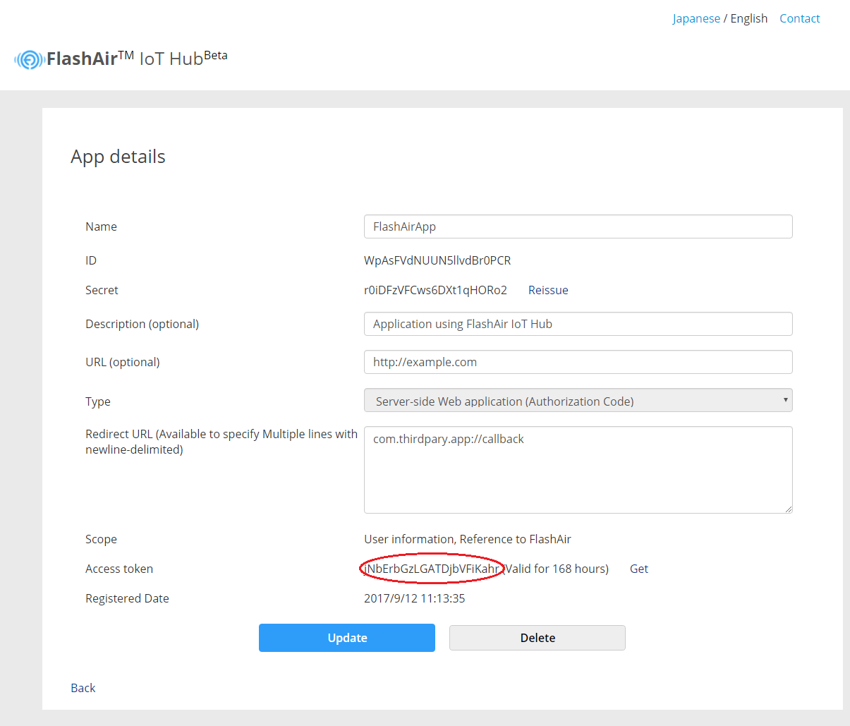The height and width of the screenshot is (726, 850).
Task: Select the Server-side Web application combo box
Action: coord(578,400)
